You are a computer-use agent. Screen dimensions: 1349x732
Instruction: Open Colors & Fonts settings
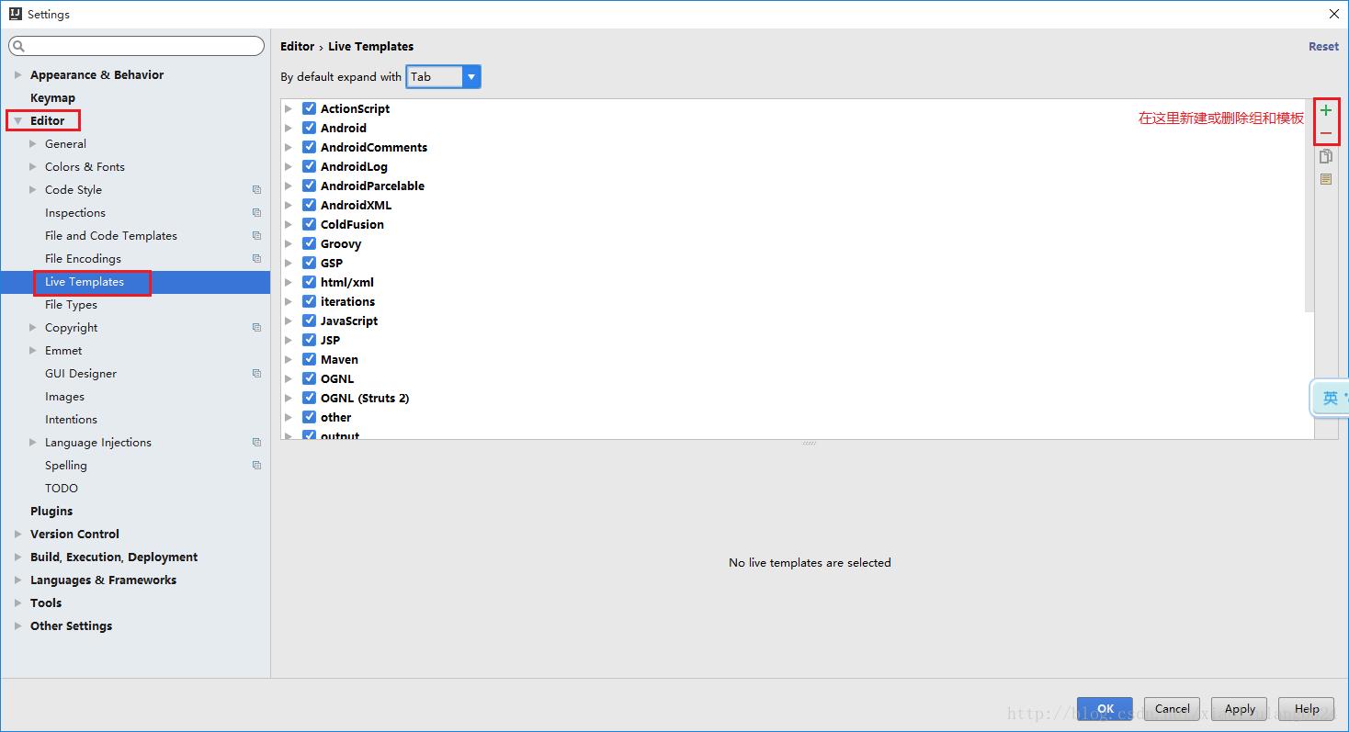[85, 167]
